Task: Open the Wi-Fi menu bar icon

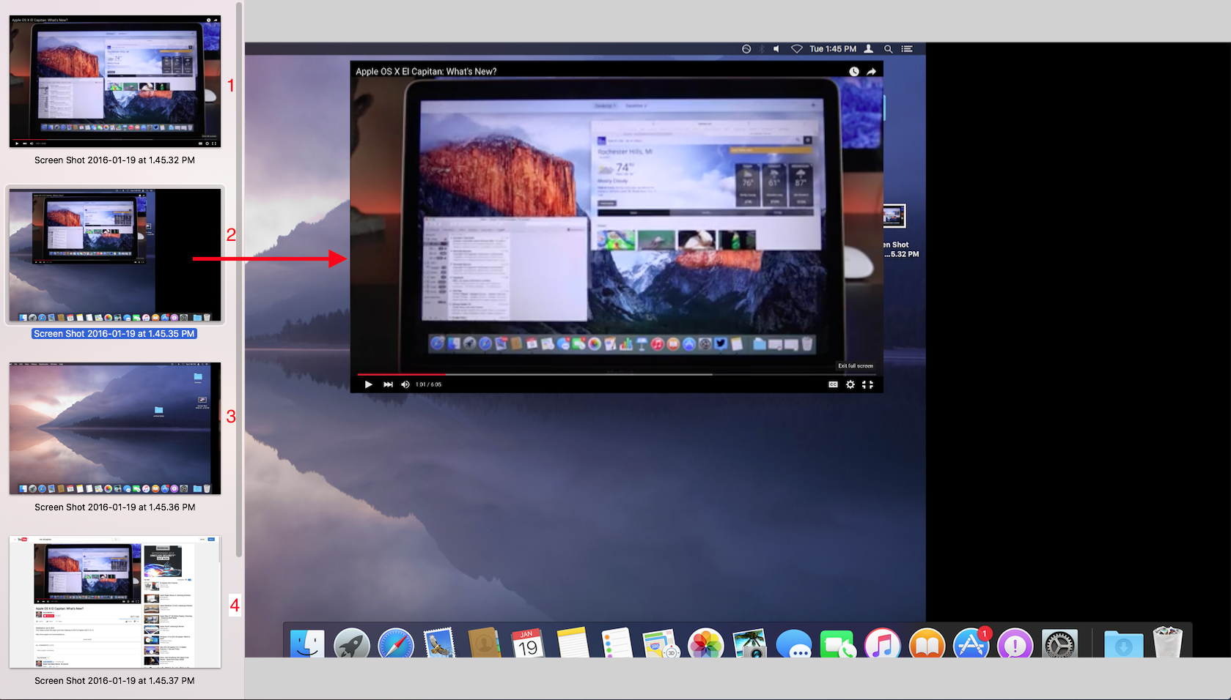Action: tap(796, 49)
